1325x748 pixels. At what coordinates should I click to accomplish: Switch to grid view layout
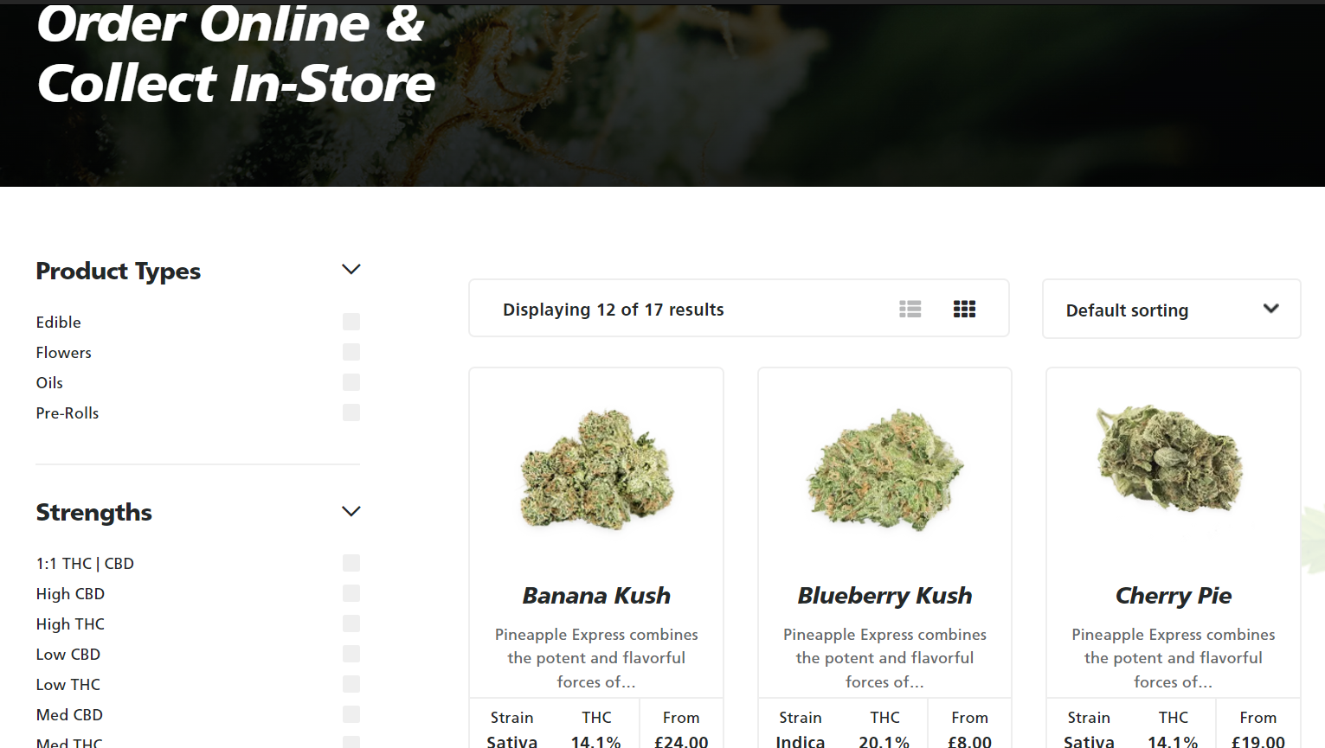pos(964,309)
